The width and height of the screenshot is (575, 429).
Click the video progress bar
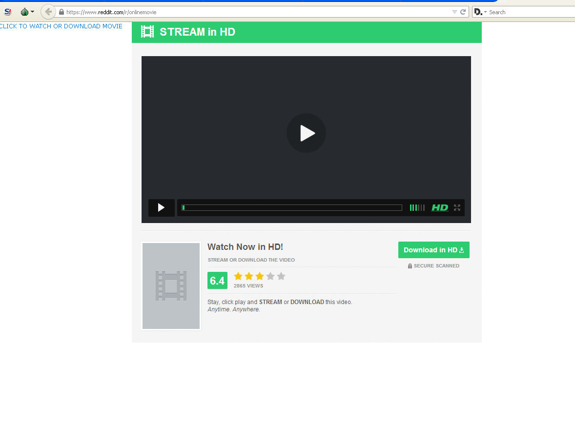pos(292,207)
